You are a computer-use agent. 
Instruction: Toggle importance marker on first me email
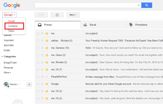(47, 34)
